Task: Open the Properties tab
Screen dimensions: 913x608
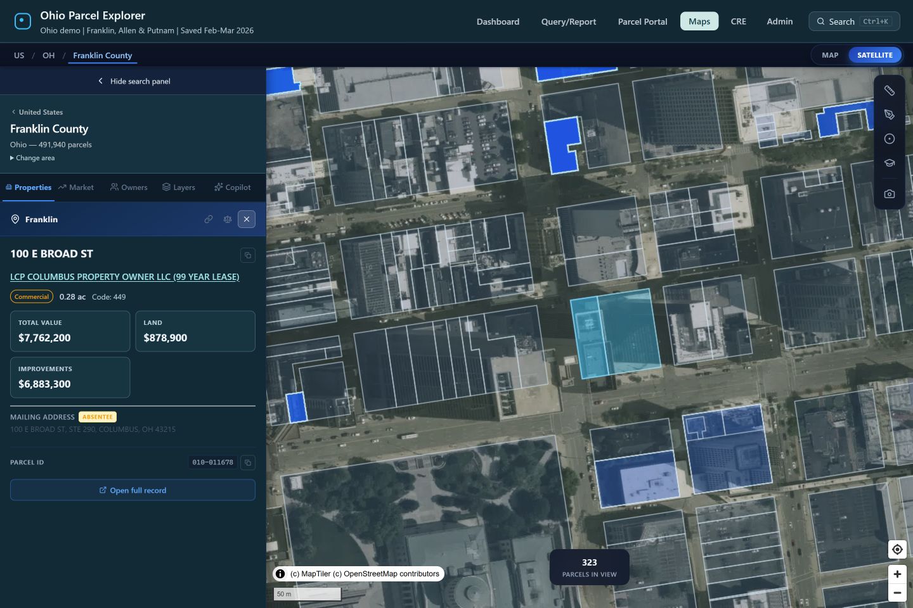Action: click(29, 187)
